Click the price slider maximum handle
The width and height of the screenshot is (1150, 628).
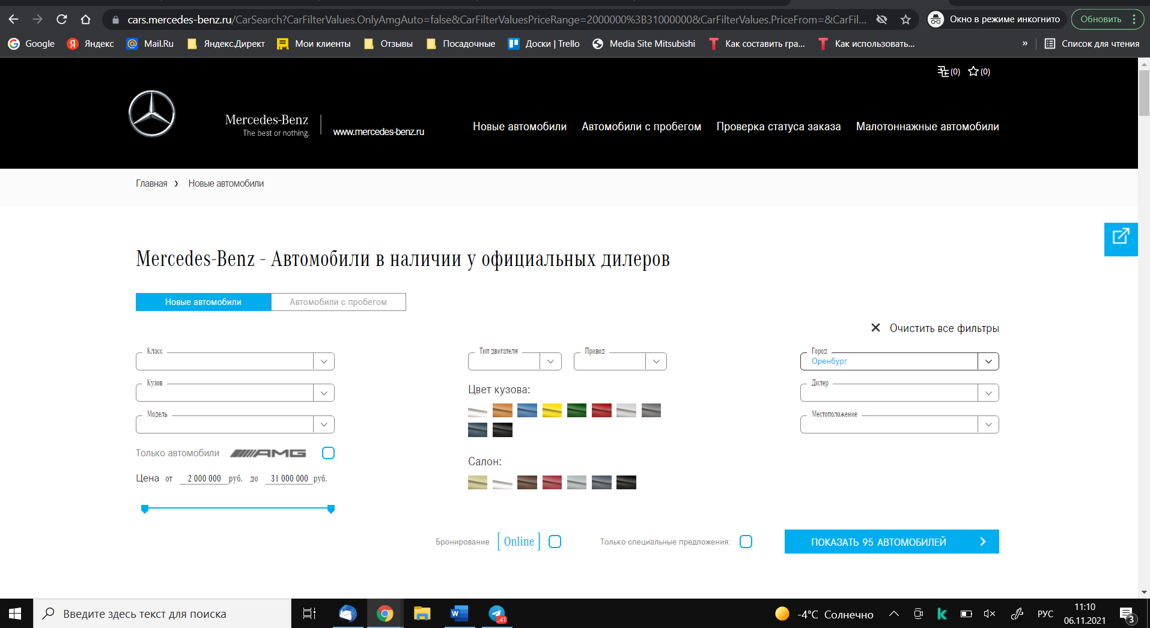(x=330, y=509)
